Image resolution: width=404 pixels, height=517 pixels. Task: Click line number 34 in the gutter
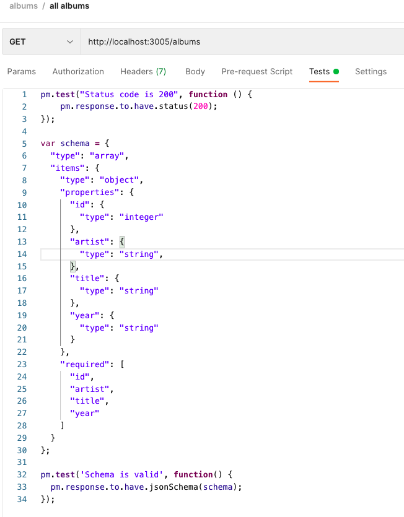(x=22, y=499)
